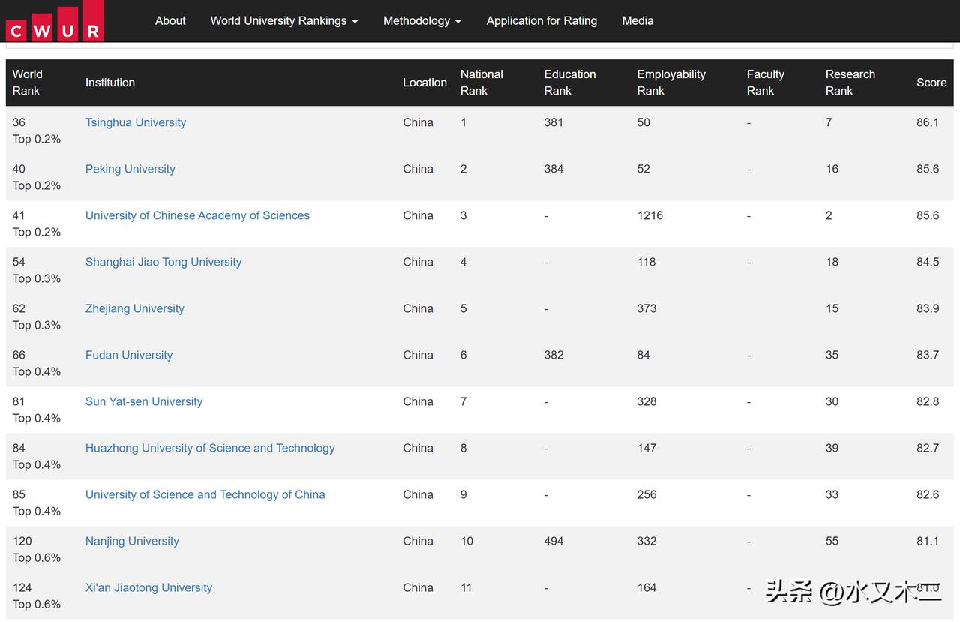Click the Faculty Rank column header
960x622 pixels.
(766, 83)
